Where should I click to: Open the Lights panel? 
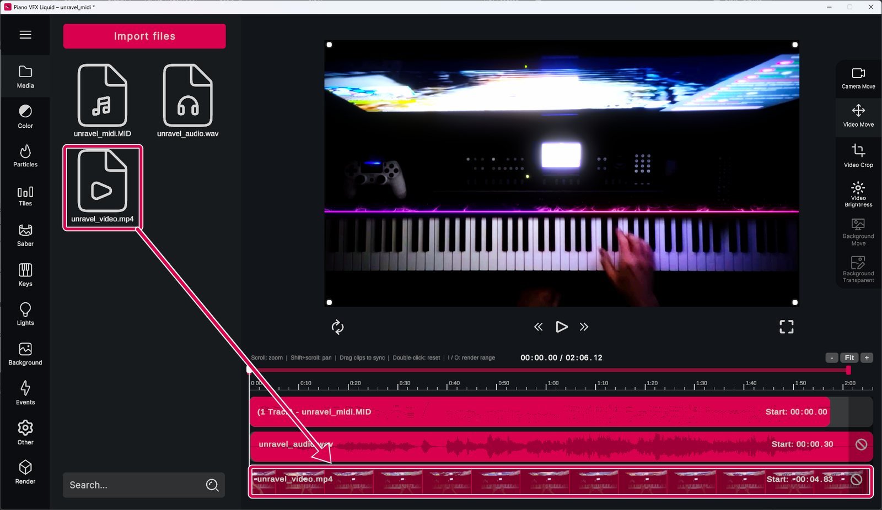[25, 314]
